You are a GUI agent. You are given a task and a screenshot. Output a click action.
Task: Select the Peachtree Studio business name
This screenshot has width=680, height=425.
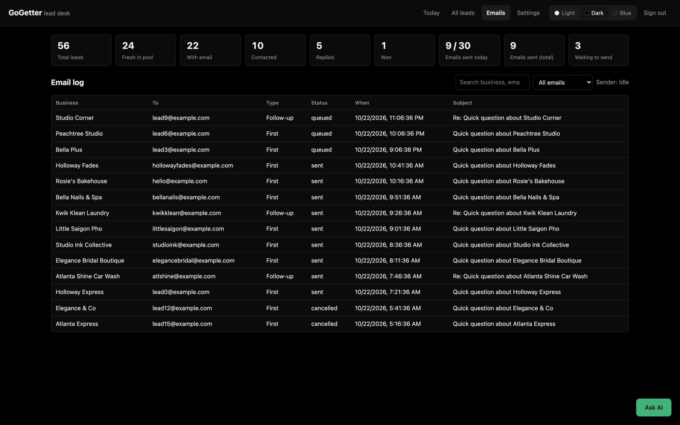tap(79, 134)
